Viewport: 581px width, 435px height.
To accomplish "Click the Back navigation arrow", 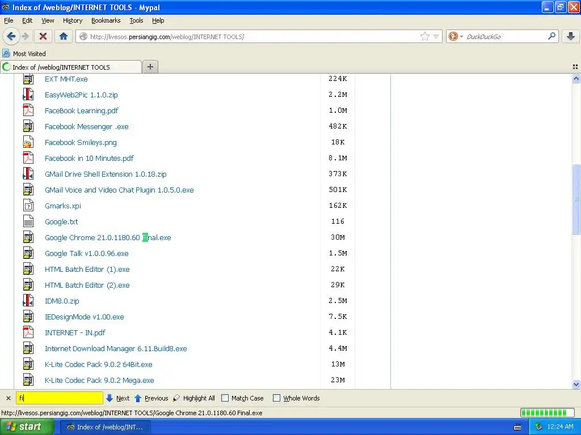I will (11, 36).
